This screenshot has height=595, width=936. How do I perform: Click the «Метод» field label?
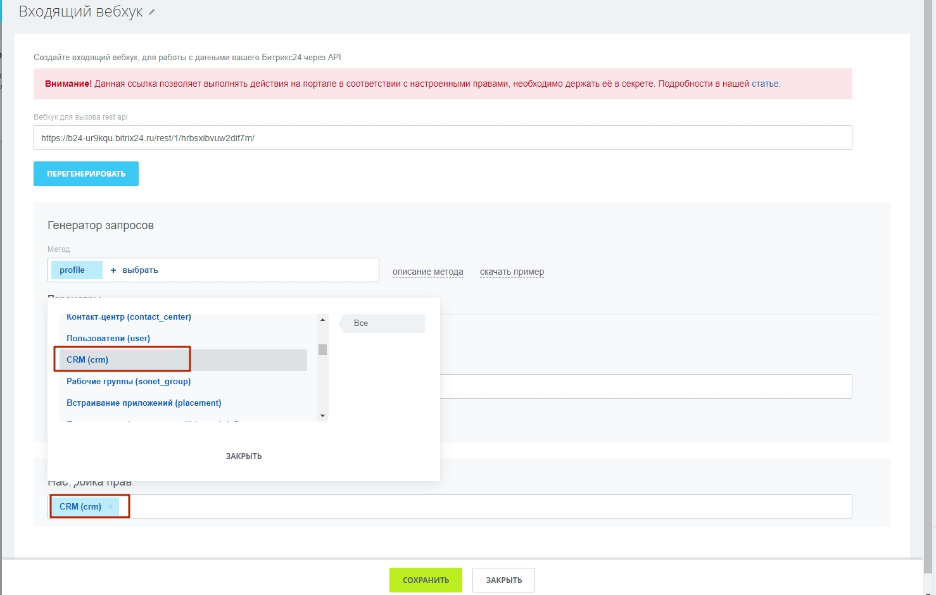59,249
